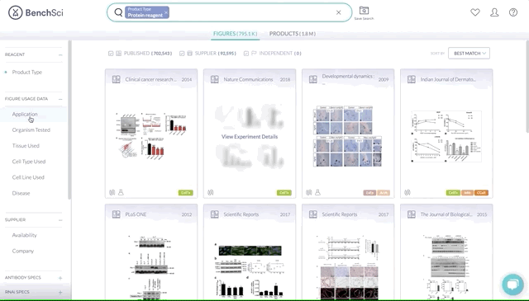
Task: Toggle the INDEPENDENT checkbox
Action: coord(246,54)
